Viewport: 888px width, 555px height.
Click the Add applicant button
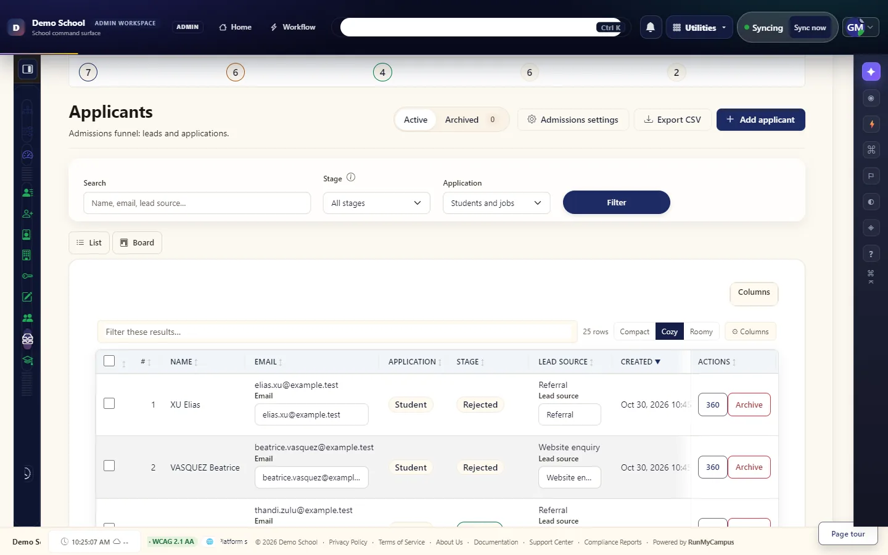tap(760, 120)
